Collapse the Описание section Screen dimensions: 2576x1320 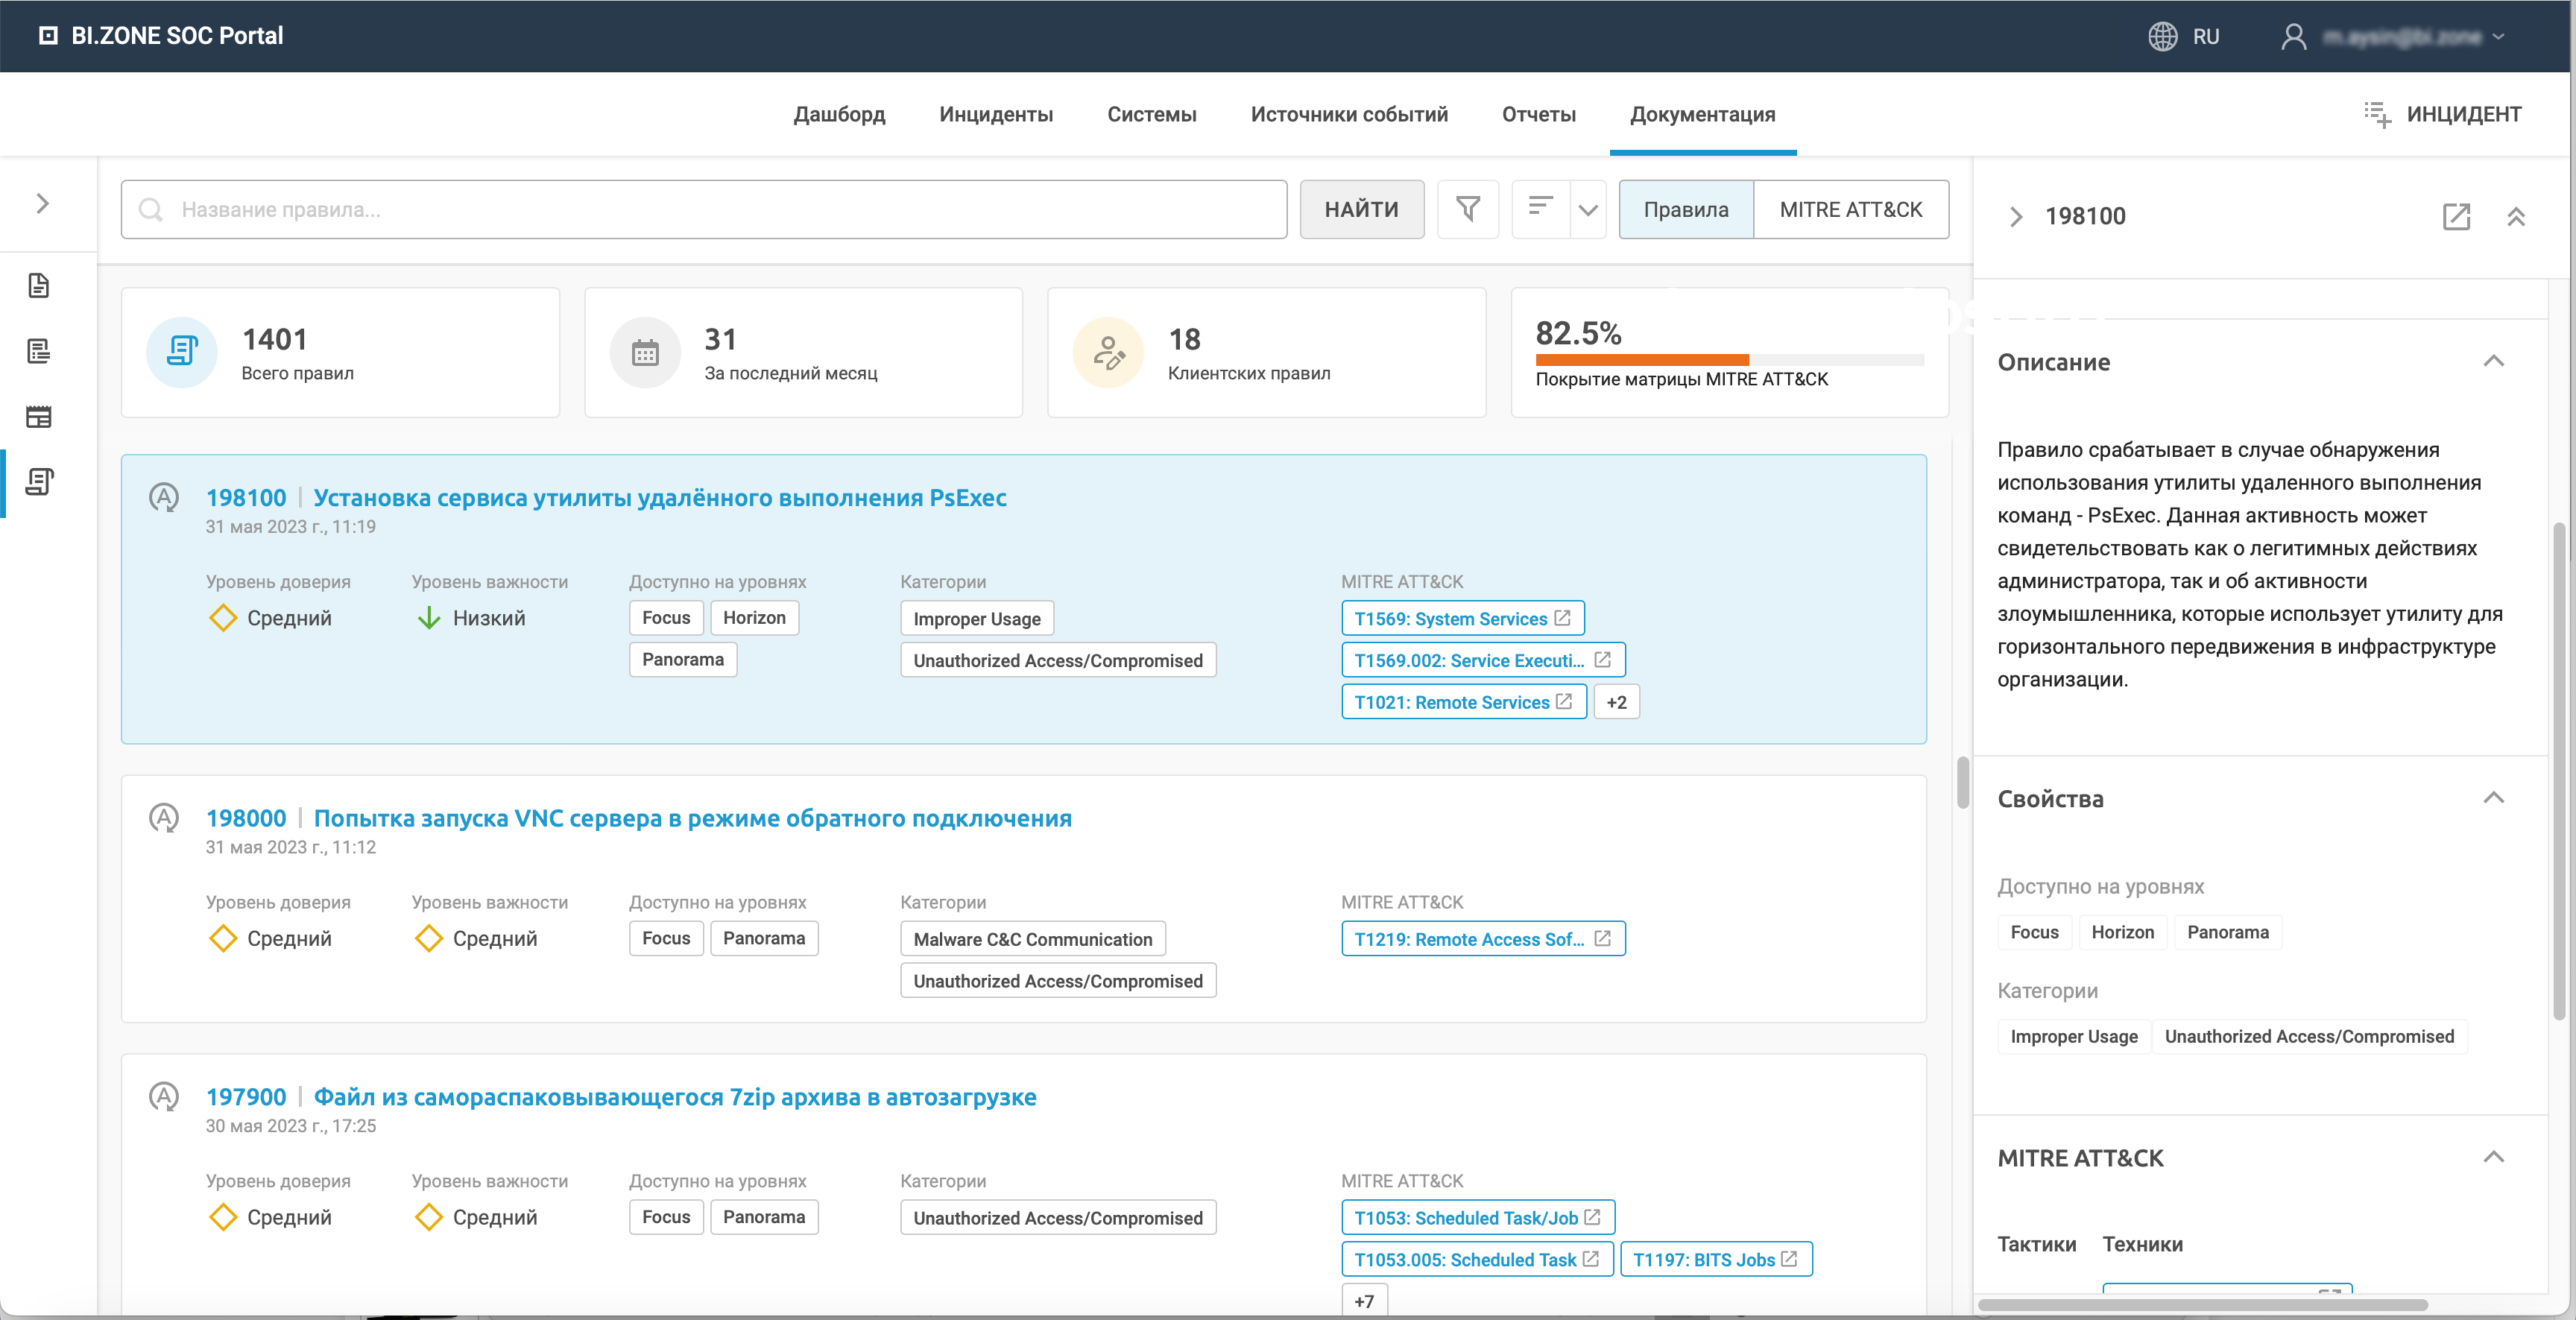[2493, 362]
